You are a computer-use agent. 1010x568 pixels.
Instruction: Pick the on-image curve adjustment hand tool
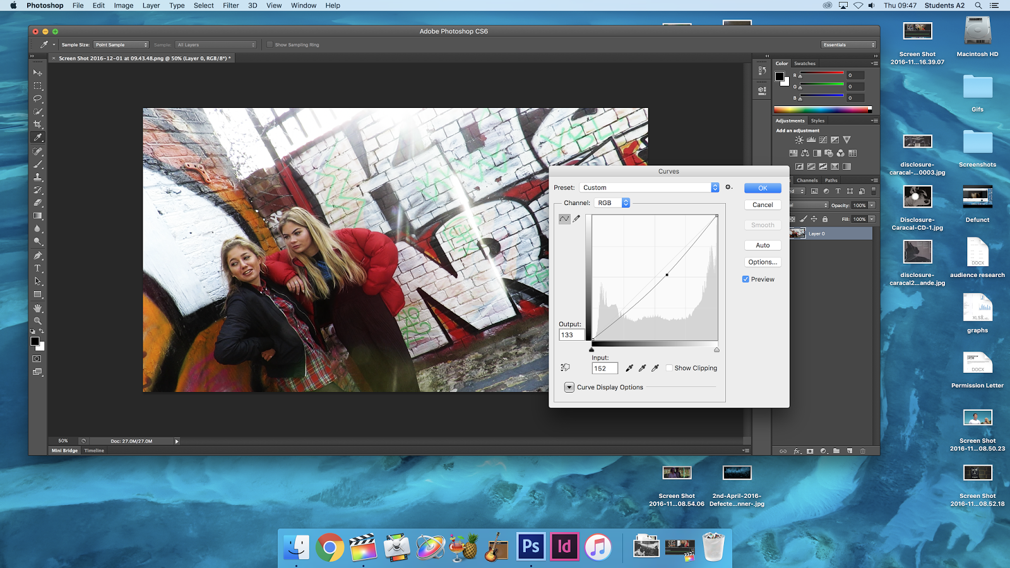pos(565,367)
